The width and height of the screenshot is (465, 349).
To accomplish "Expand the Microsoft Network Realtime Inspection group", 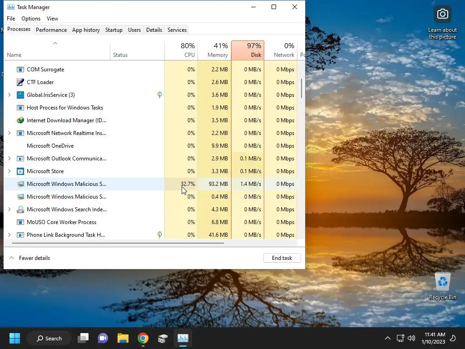I will pyautogui.click(x=10, y=133).
